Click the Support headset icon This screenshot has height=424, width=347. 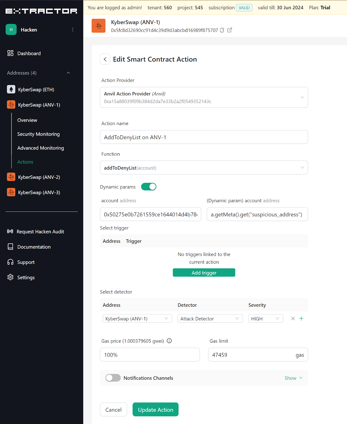tap(10, 262)
